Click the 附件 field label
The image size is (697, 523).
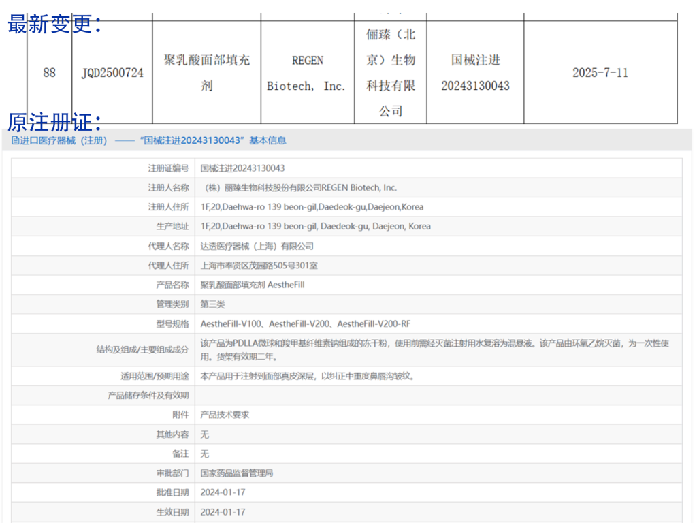180,415
